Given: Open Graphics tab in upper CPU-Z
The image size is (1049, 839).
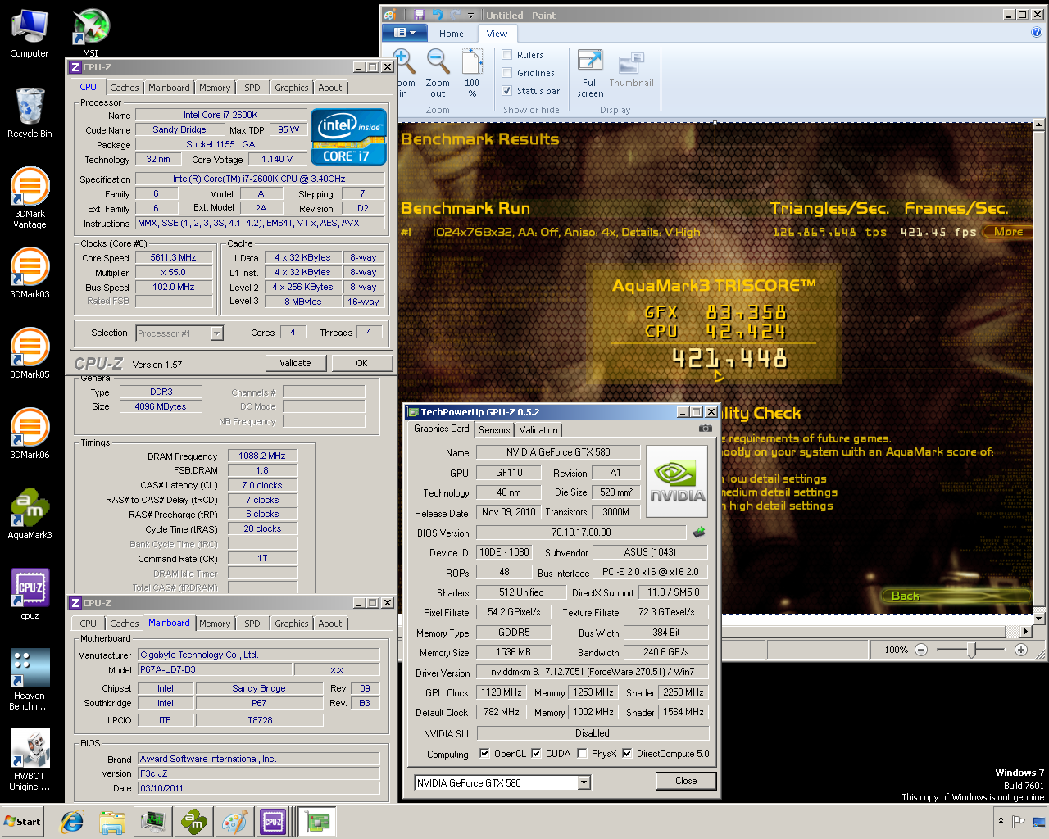Looking at the screenshot, I should (292, 88).
